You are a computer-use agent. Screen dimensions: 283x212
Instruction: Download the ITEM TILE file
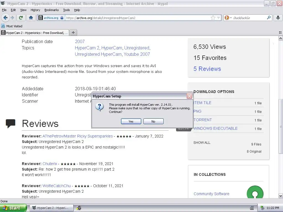coord(202,103)
